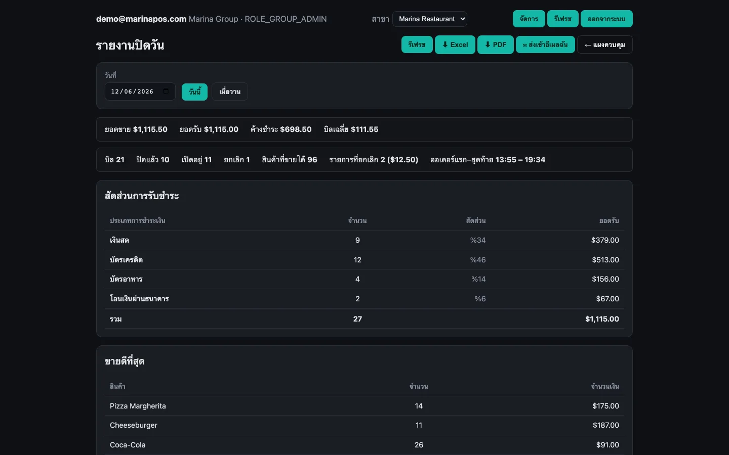This screenshot has width=729, height=455.
Task: Open the Marina Restaurant branch dropdown
Action: (x=429, y=19)
